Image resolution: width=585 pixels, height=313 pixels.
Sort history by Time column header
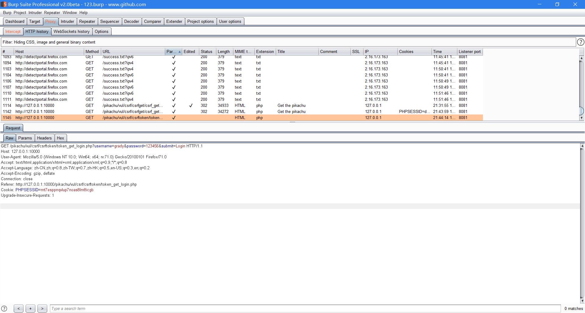click(444, 51)
